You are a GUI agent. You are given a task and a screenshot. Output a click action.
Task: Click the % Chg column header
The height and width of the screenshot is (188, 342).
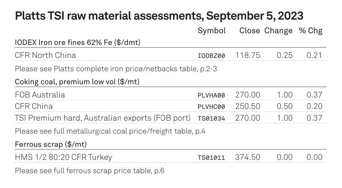pyautogui.click(x=311, y=31)
